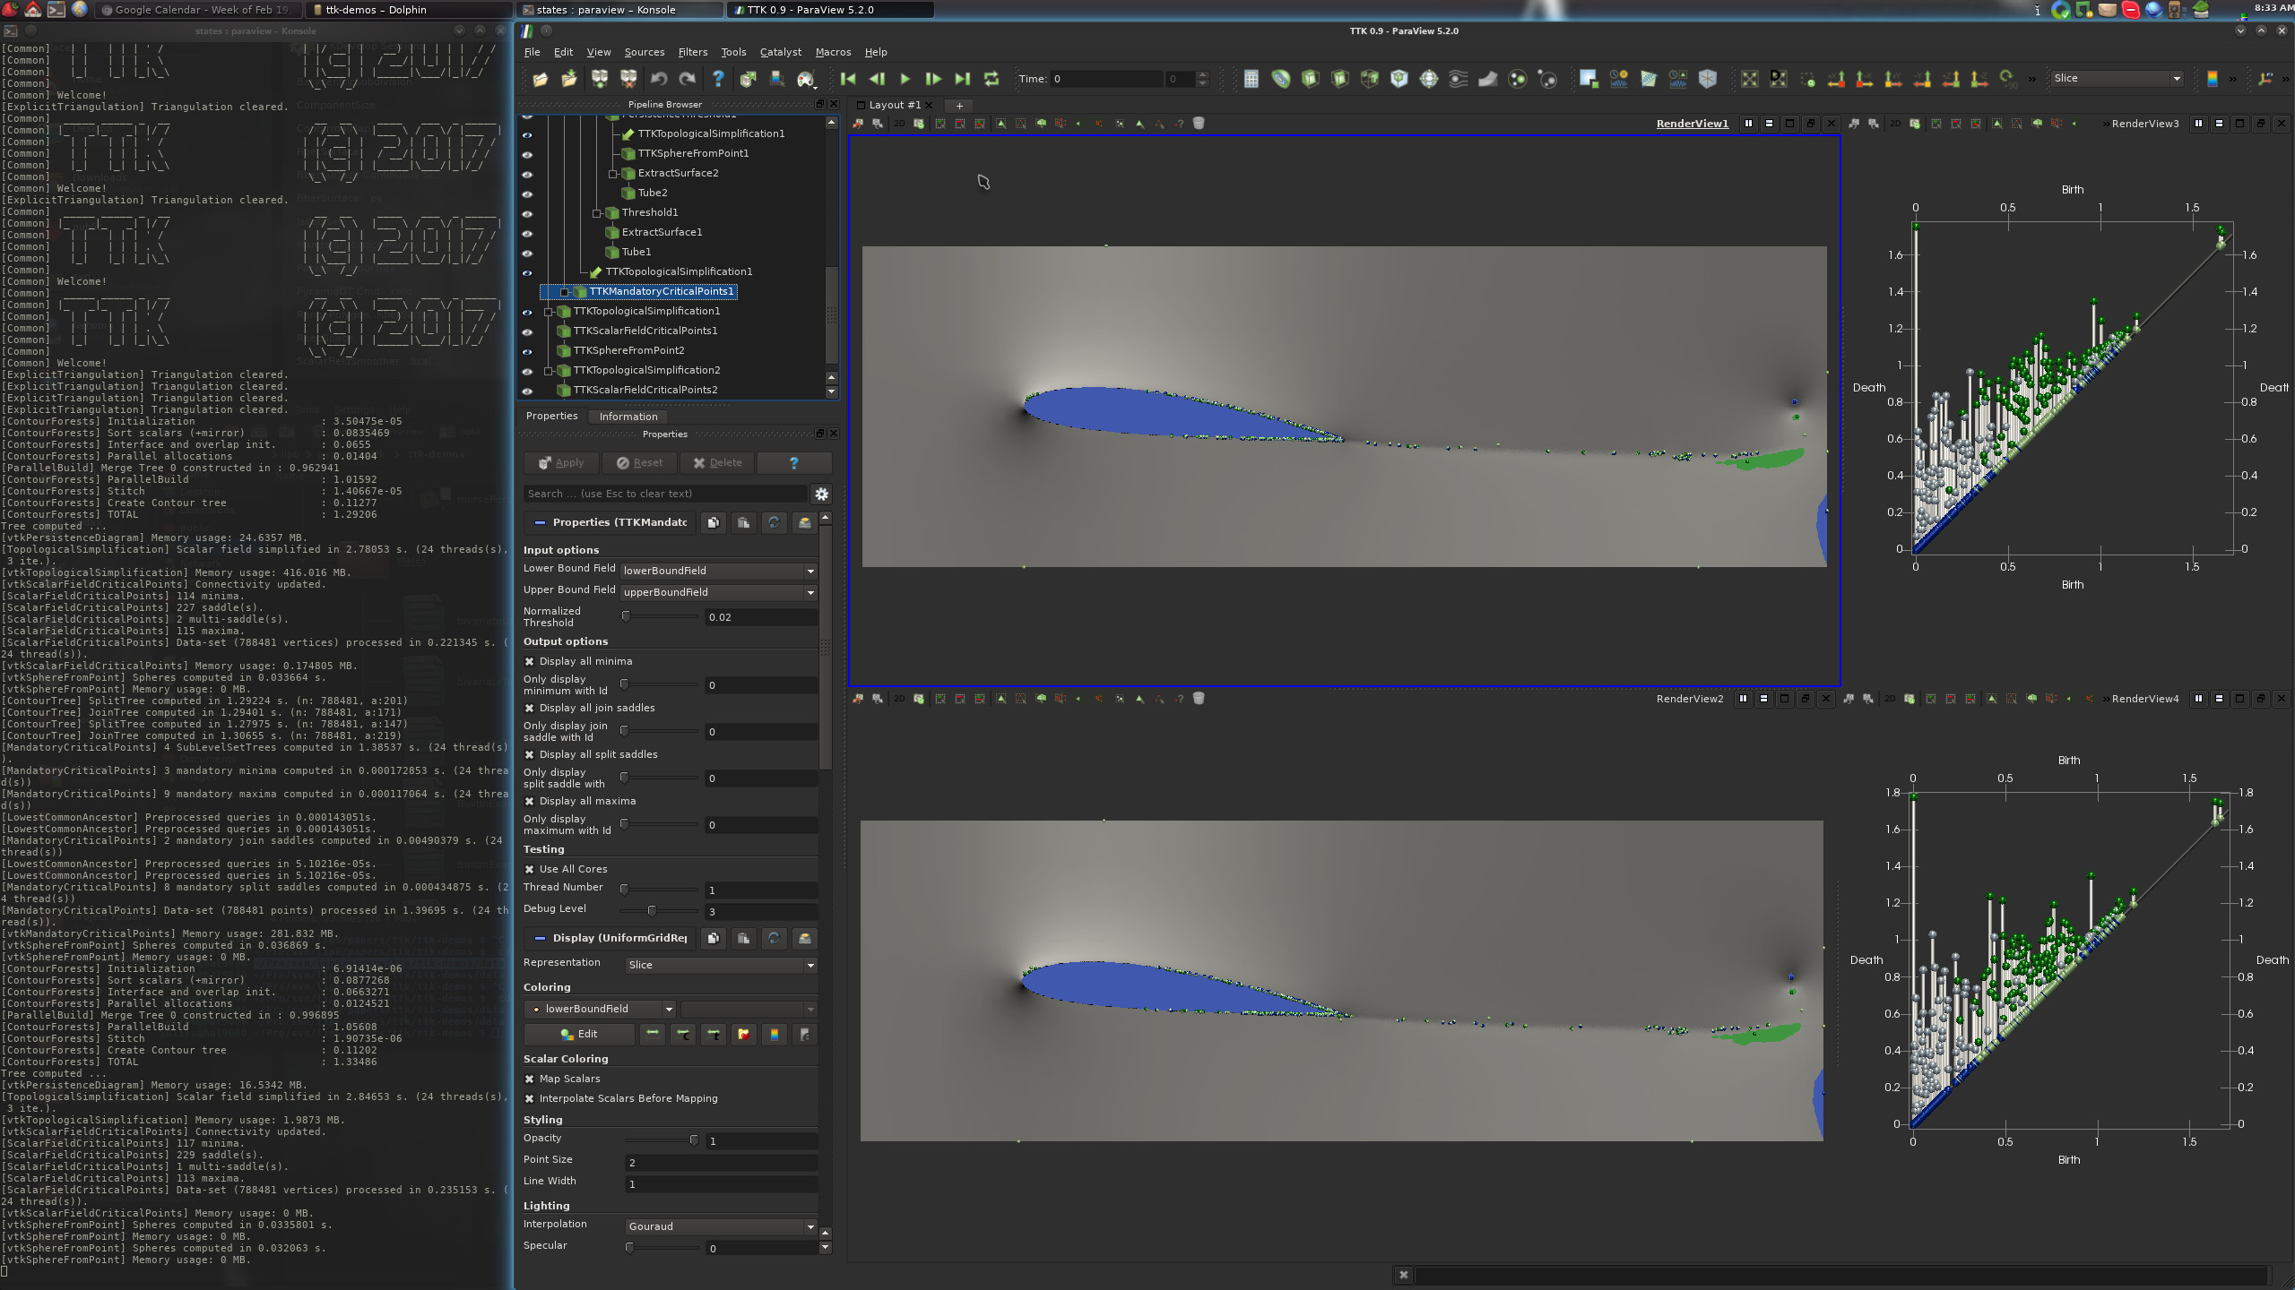Viewport: 2295px width, 1290px height.
Task: Click the Stream Tracer filter icon
Action: click(x=1459, y=79)
